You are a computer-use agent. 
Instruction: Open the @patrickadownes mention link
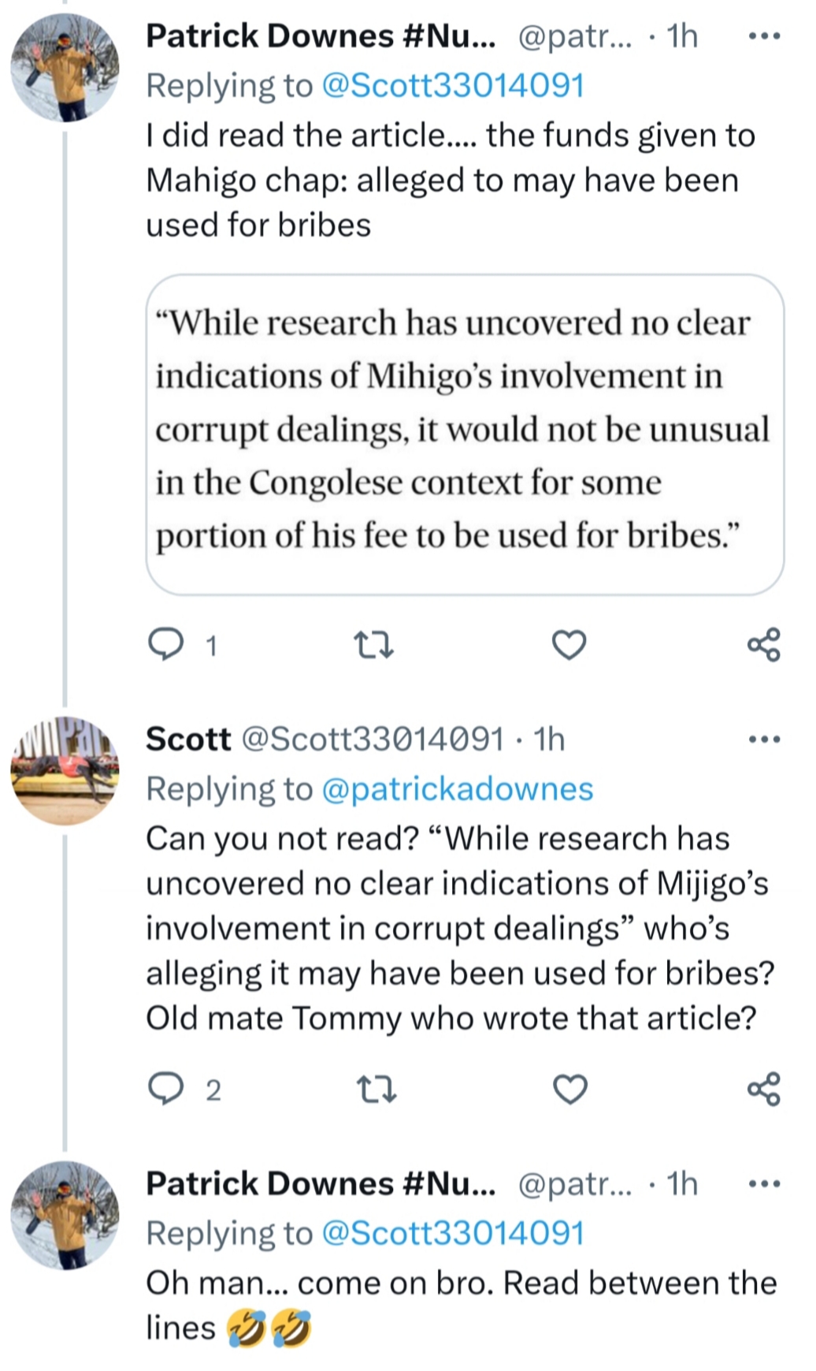[457, 789]
